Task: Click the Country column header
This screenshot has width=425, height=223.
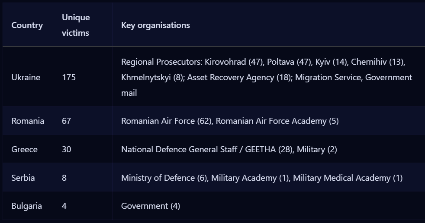Action: (x=27, y=25)
